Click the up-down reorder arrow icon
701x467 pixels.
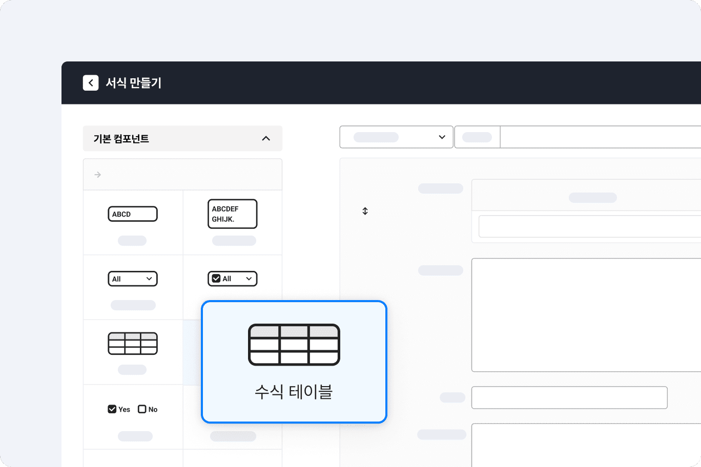pyautogui.click(x=365, y=211)
